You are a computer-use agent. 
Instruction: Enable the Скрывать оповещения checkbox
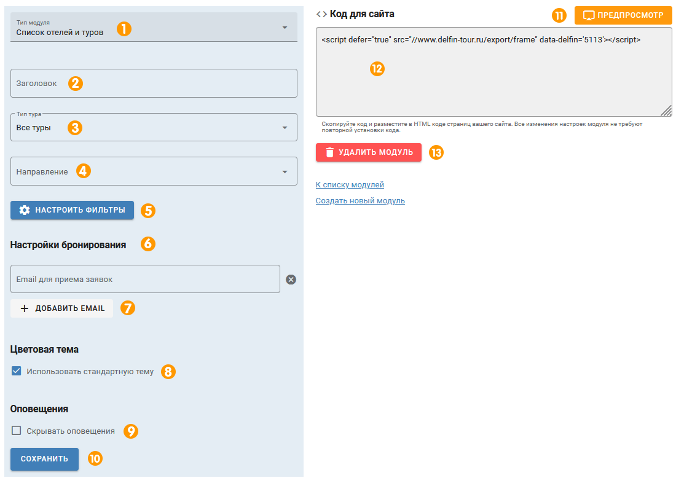(x=17, y=431)
